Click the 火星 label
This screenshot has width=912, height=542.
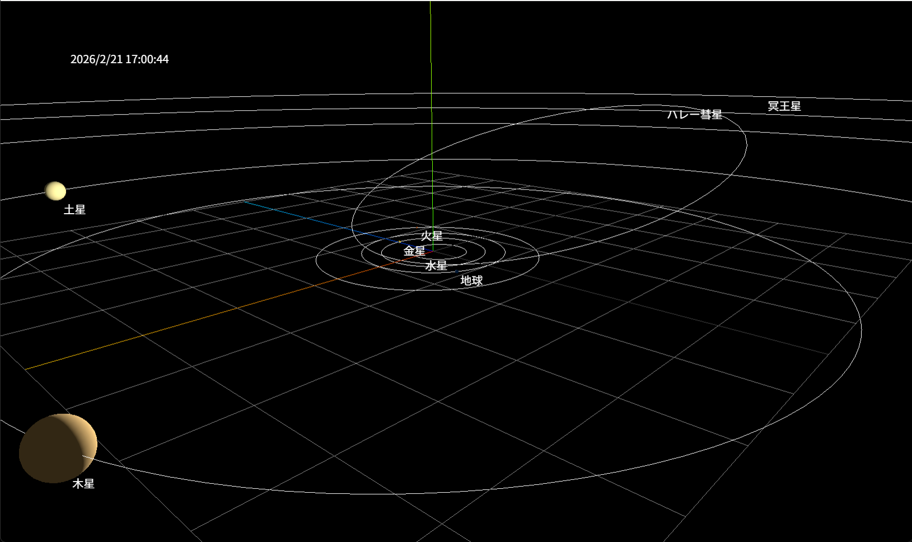[x=432, y=236]
